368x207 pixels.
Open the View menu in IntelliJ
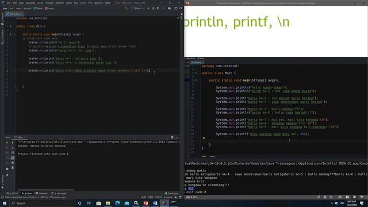click(21, 3)
